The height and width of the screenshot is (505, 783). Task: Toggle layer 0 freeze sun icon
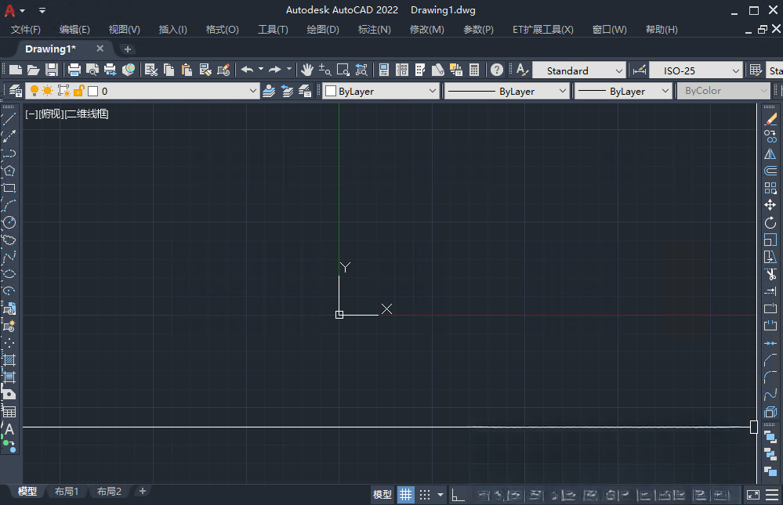(48, 91)
